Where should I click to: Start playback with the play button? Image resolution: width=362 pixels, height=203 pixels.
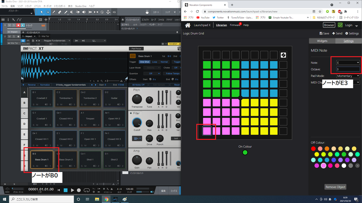[x=72, y=190]
